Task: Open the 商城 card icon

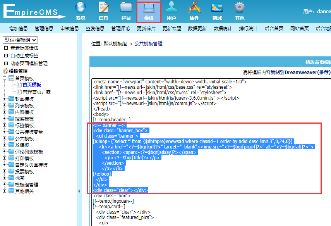Action: (x=217, y=8)
